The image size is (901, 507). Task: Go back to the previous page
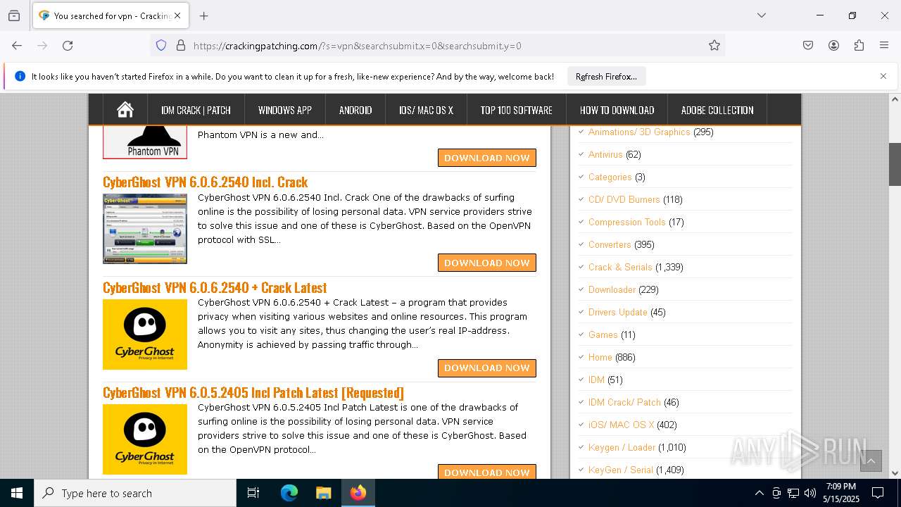pyautogui.click(x=17, y=46)
